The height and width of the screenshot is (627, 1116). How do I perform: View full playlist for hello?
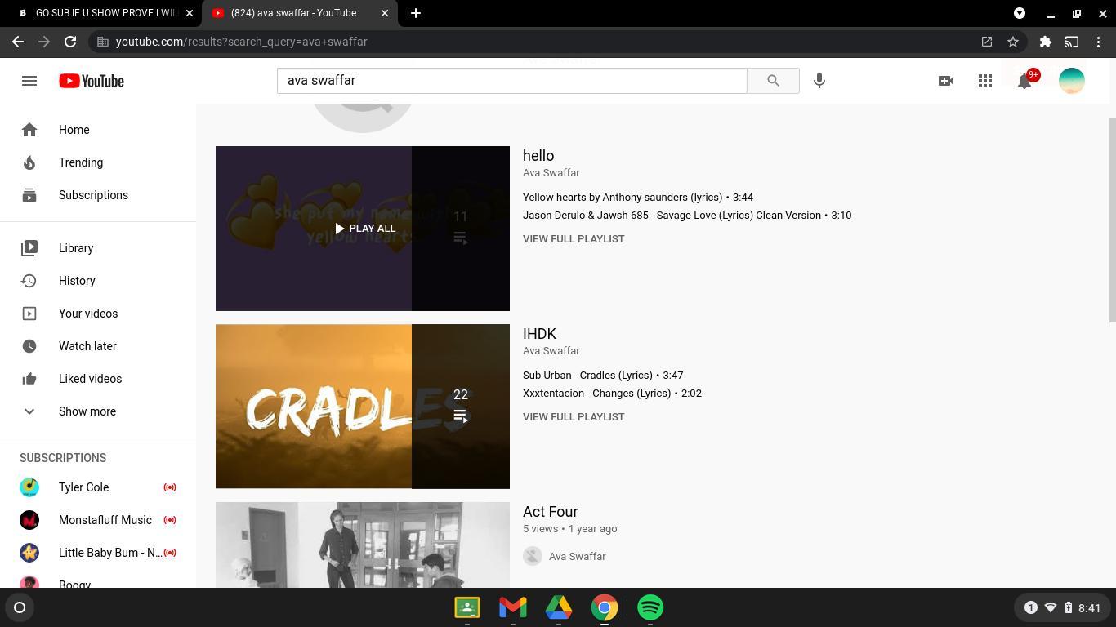pos(574,239)
